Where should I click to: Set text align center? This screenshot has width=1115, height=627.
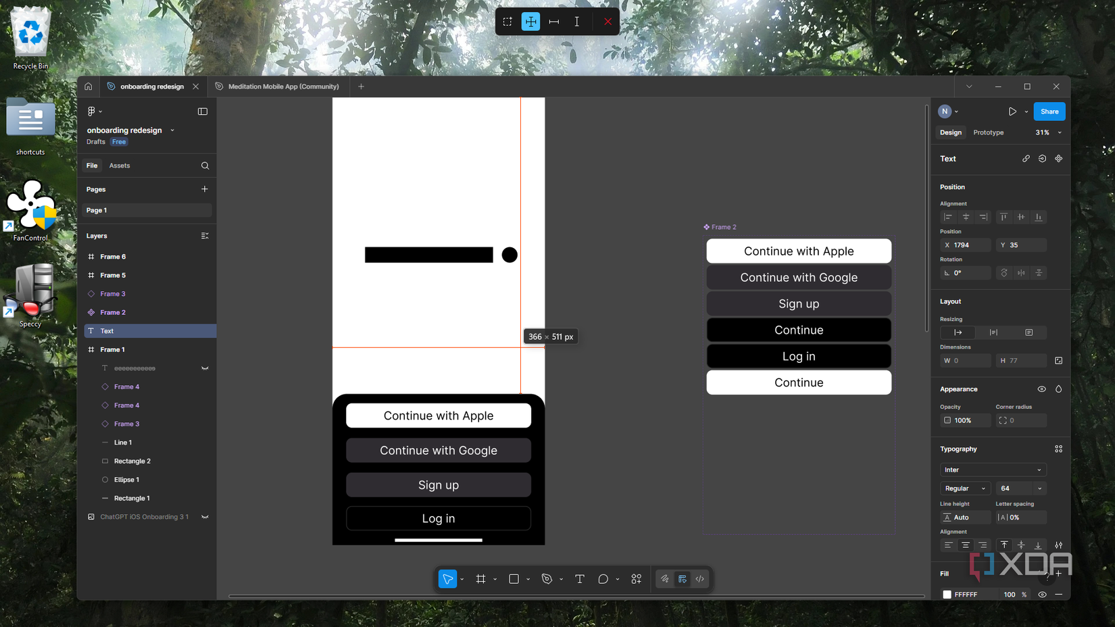point(966,545)
